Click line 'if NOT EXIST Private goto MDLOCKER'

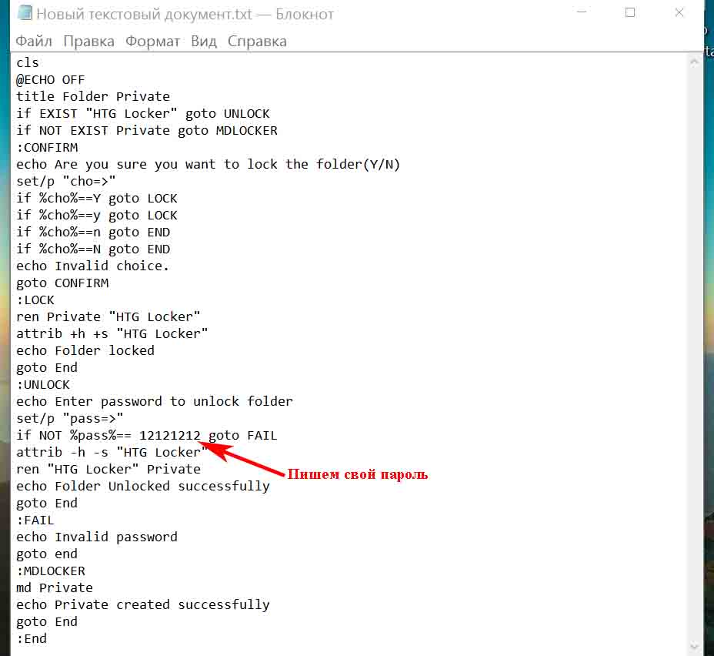(x=147, y=130)
